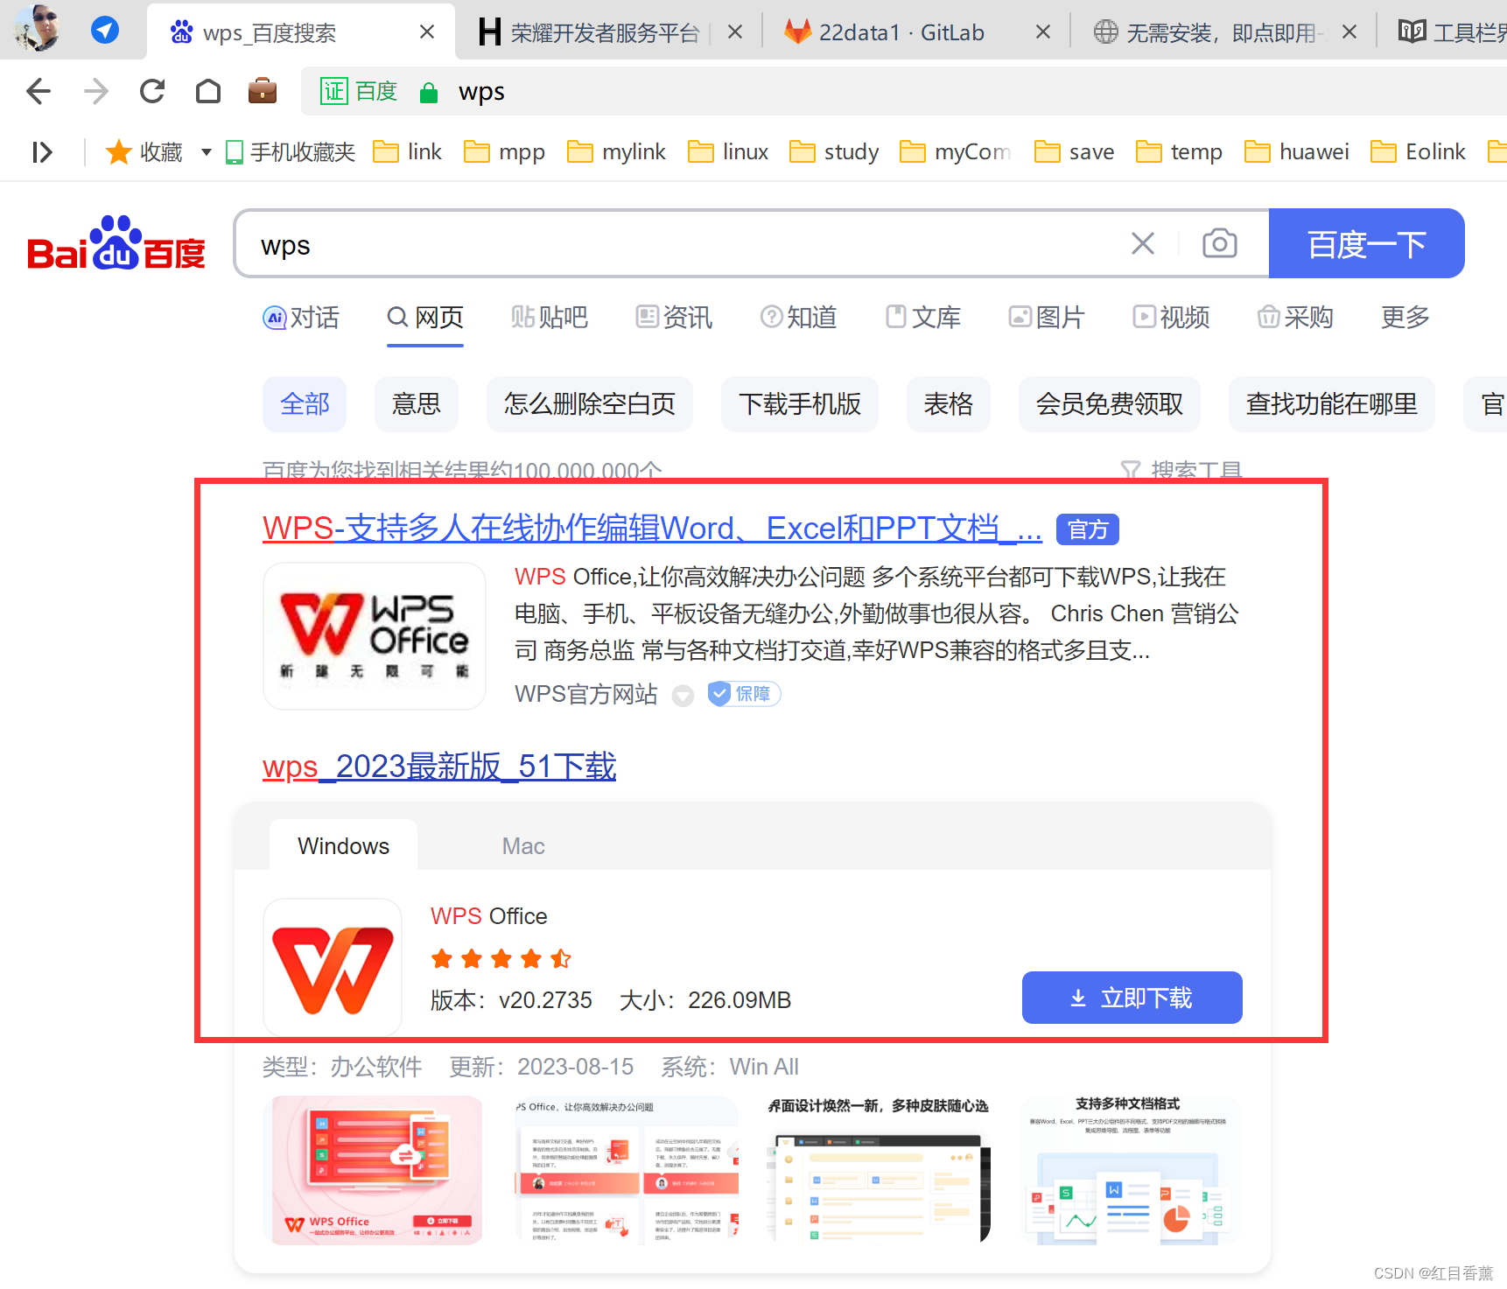
Task: Select the 网页 search tab
Action: pyautogui.click(x=425, y=317)
